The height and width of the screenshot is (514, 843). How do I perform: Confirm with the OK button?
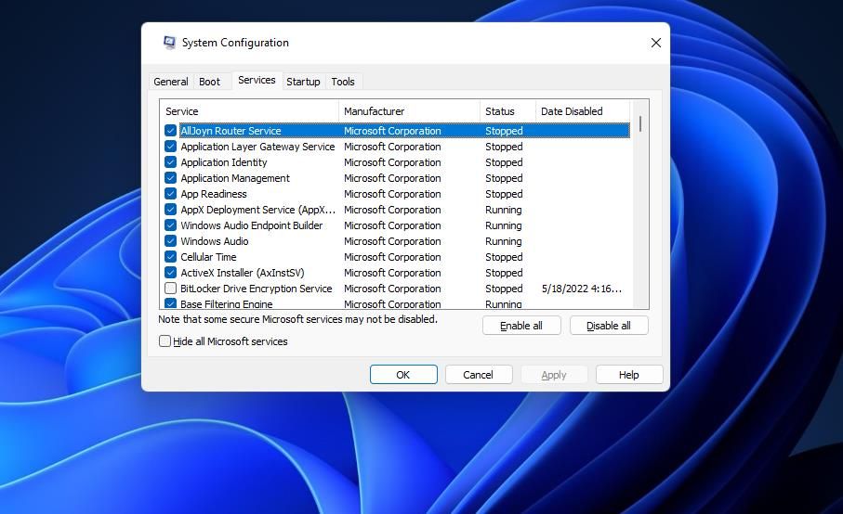pos(403,375)
